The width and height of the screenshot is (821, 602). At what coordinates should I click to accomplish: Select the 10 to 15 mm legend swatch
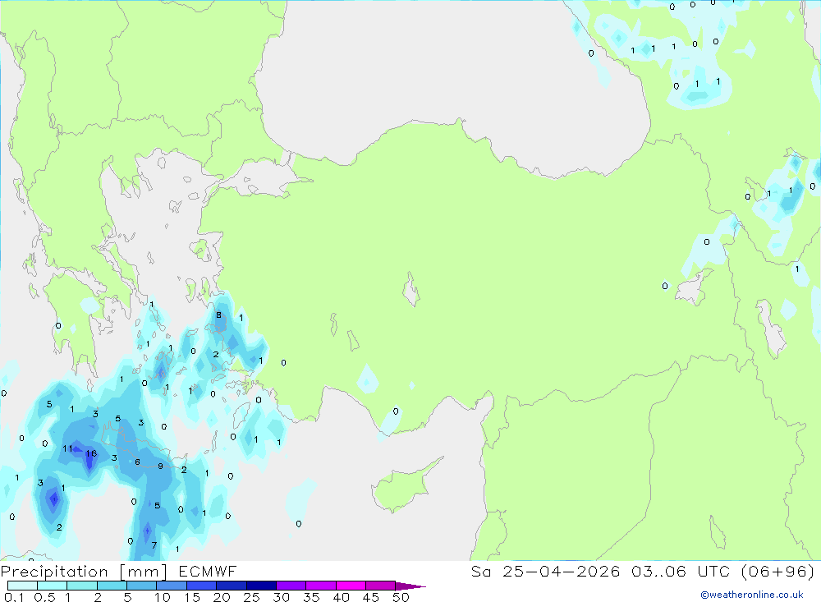click(x=172, y=586)
